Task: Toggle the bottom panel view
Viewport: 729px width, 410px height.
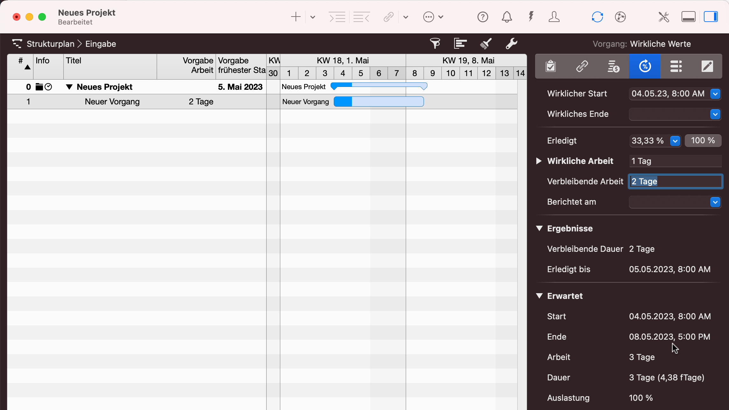Action: [688, 17]
